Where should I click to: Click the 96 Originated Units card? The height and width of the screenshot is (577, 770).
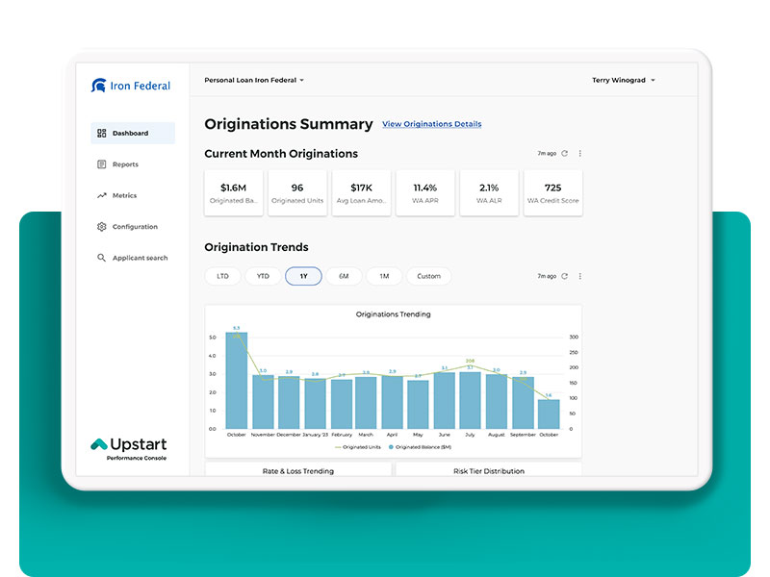(297, 193)
